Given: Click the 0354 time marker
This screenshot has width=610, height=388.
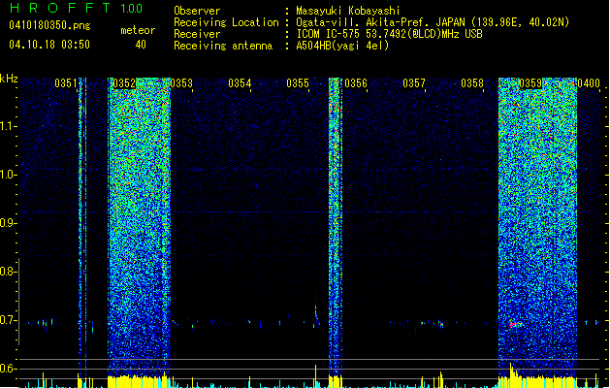Looking at the screenshot, I should point(240,83).
